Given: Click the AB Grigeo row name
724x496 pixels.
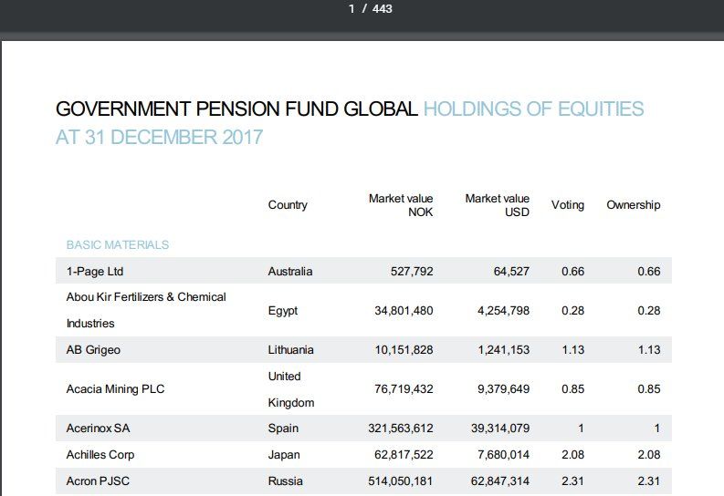Looking at the screenshot, I should 93,350.
